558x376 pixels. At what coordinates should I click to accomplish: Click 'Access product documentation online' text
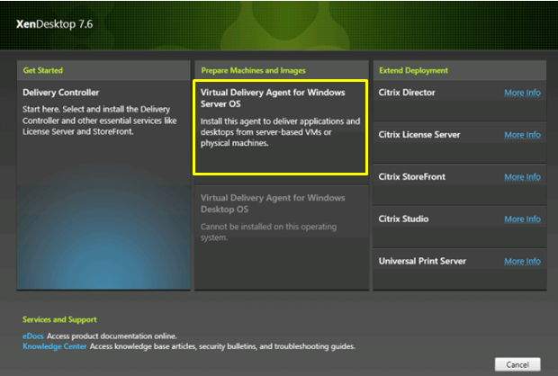(112, 336)
